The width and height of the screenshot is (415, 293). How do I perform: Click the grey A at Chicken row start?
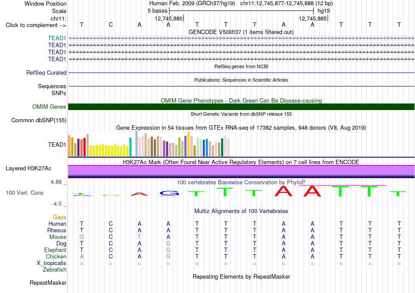pyautogui.click(x=82, y=256)
